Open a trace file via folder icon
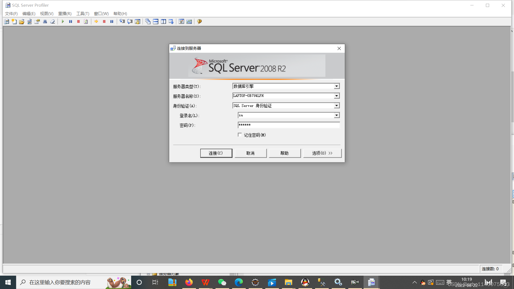 point(22,22)
